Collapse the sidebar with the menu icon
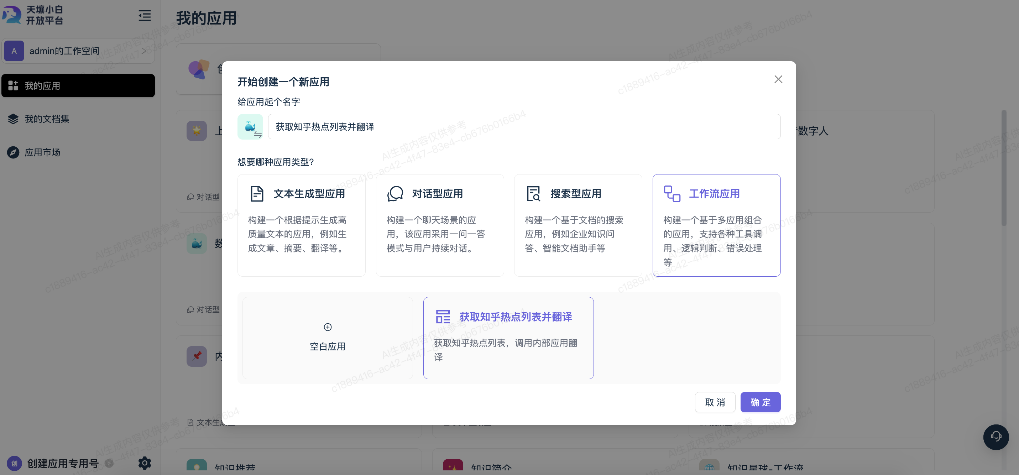Image resolution: width=1019 pixels, height=475 pixels. click(145, 16)
